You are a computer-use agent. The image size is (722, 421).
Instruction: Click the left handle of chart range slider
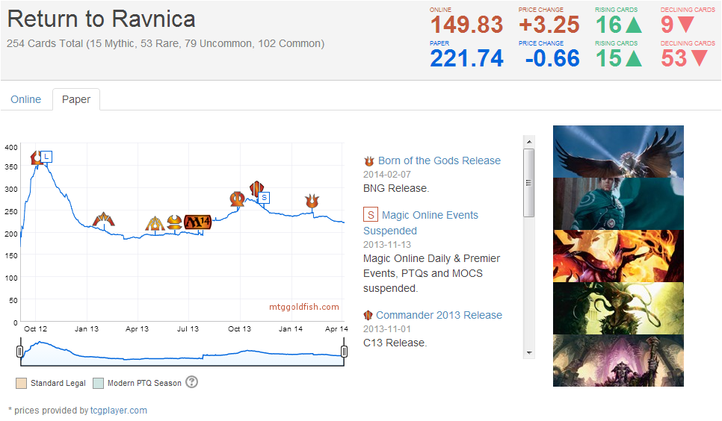[x=20, y=351]
